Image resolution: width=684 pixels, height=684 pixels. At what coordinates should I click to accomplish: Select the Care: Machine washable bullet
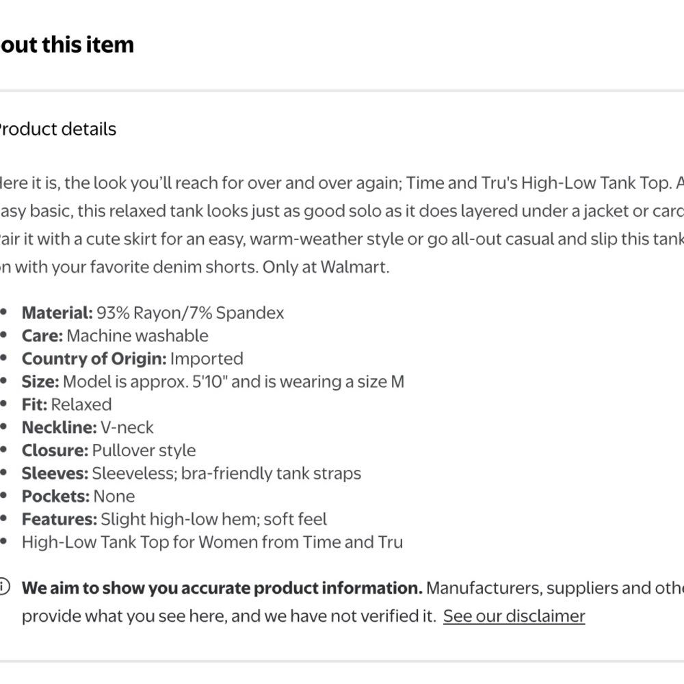(115, 335)
